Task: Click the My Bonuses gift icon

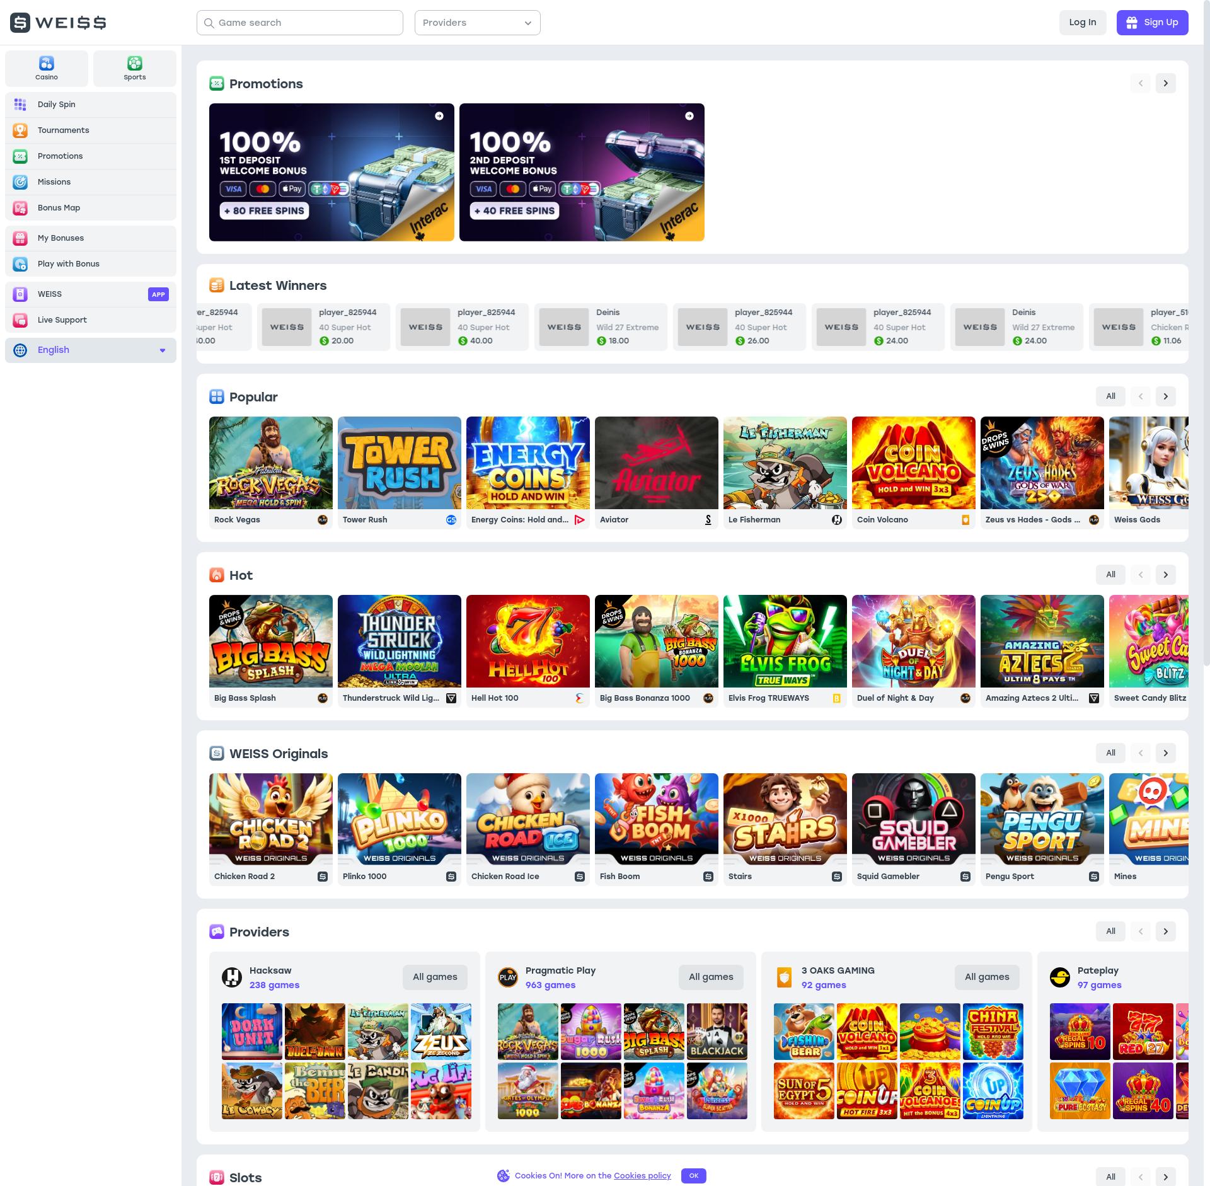Action: point(20,238)
